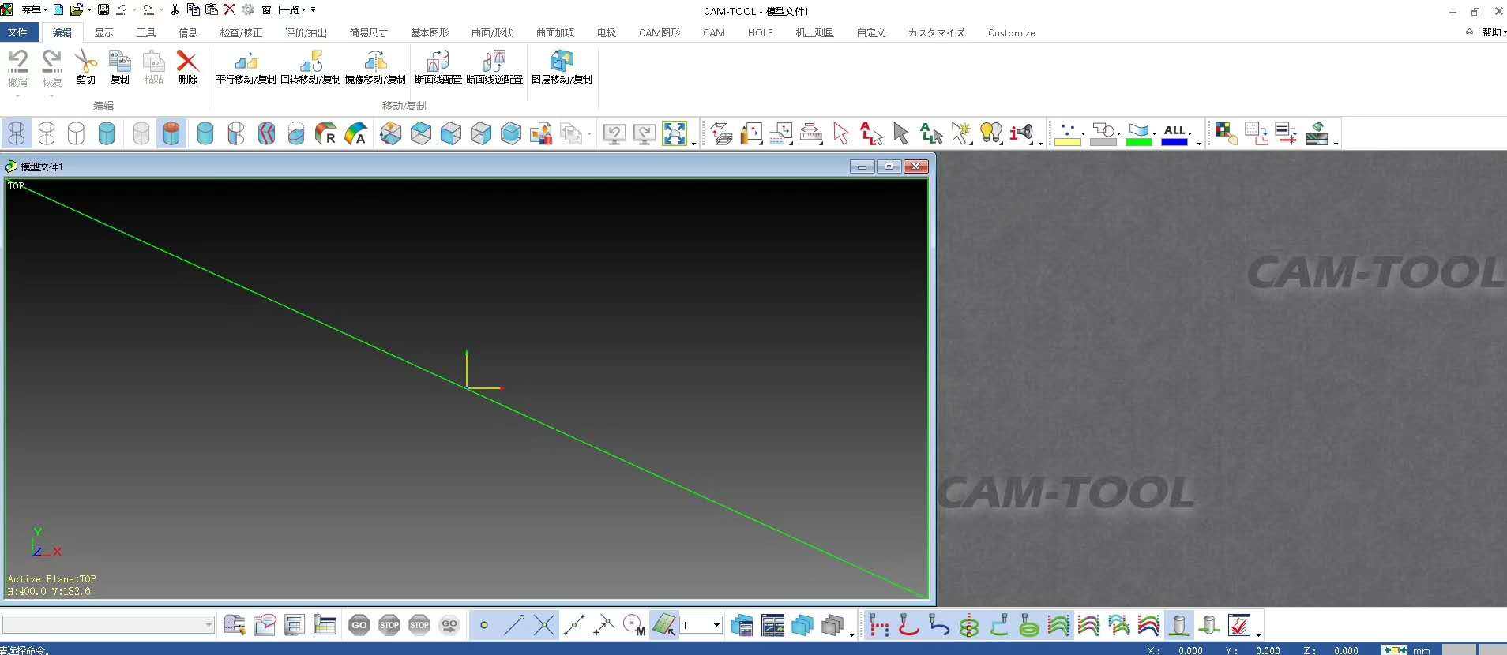Click the red checkmark verification icon
Screen dimensions: 1507x655
click(x=1239, y=625)
